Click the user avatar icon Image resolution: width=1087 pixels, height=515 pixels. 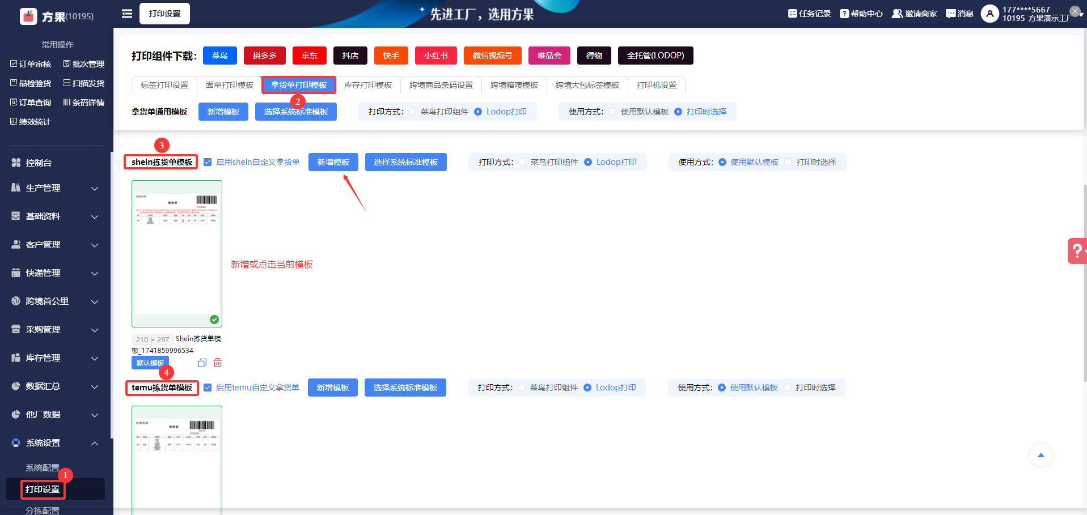tap(990, 14)
